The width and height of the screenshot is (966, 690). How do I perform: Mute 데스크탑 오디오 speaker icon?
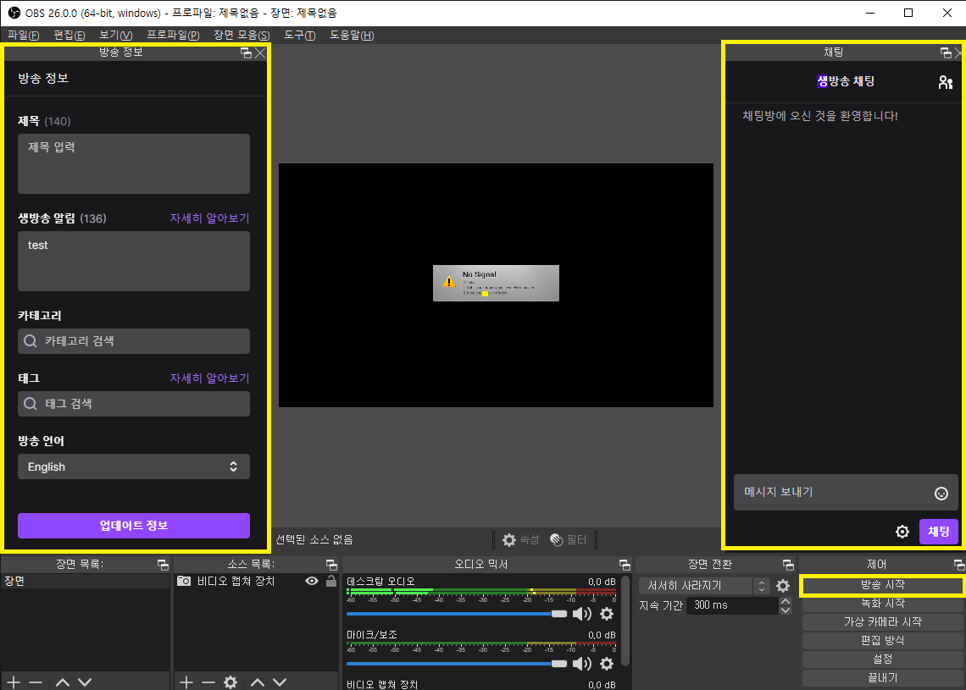pos(581,614)
